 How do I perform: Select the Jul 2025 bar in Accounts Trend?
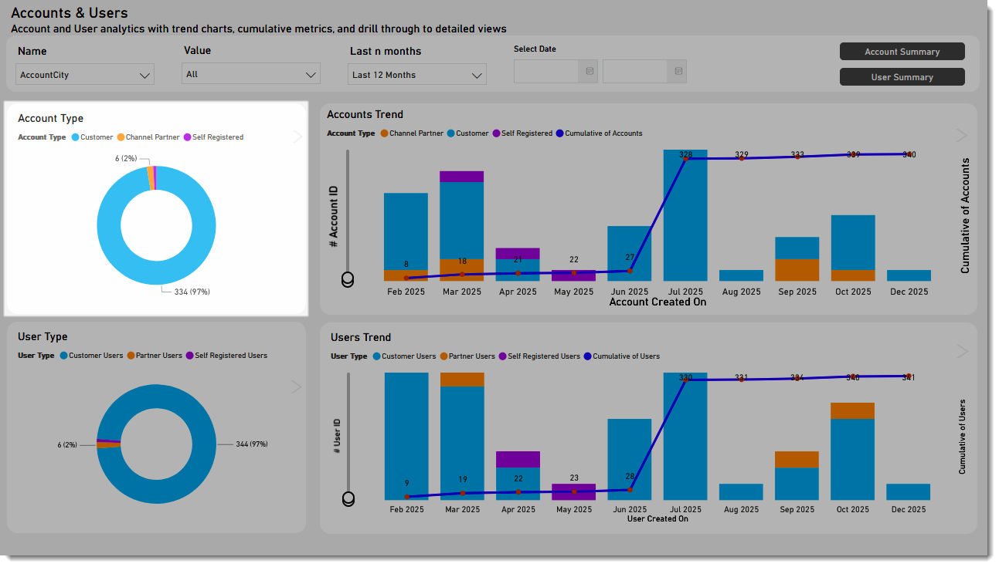pos(685,216)
